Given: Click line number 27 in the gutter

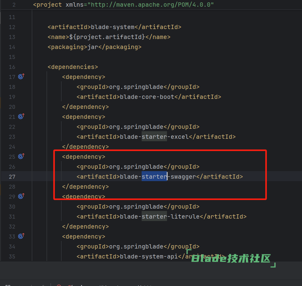Looking at the screenshot, I should [12, 177].
